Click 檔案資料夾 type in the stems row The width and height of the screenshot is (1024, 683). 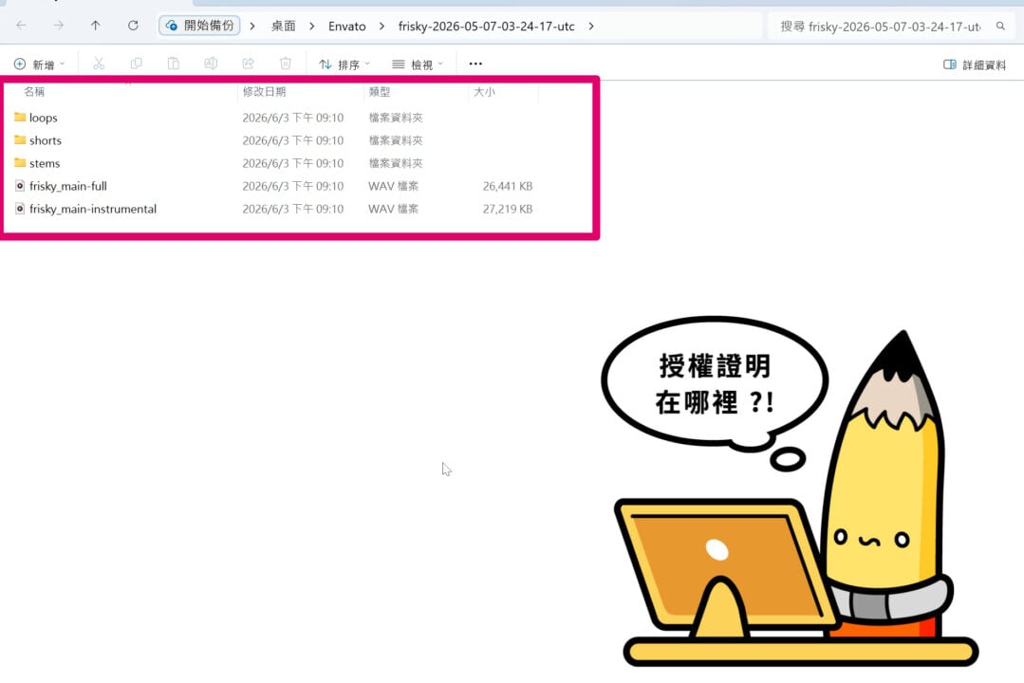(395, 163)
